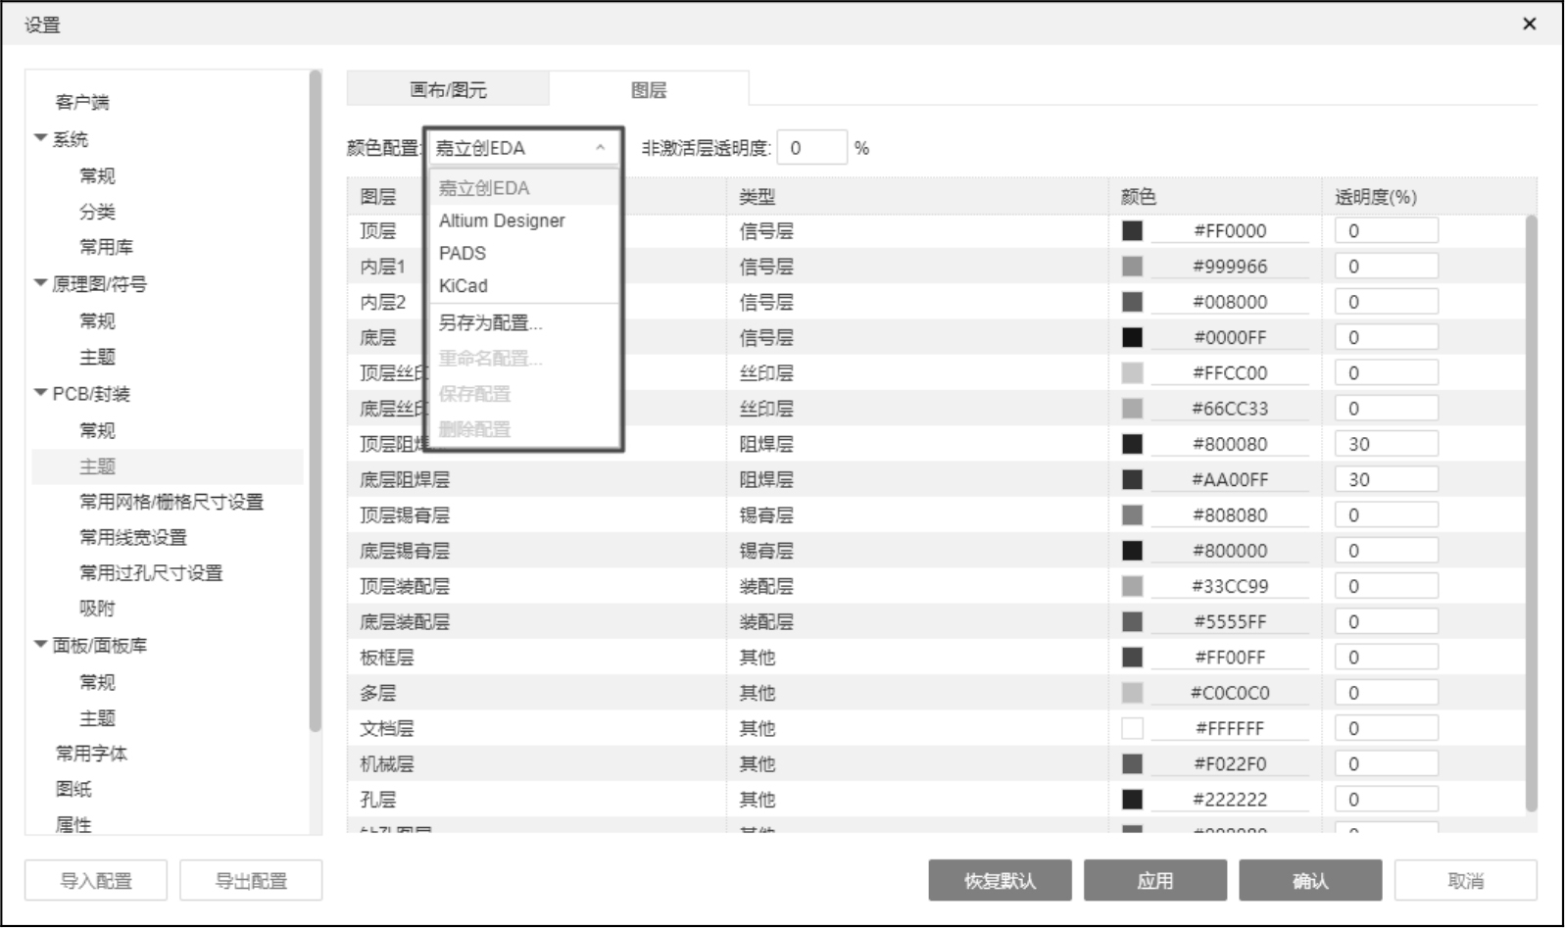Image resolution: width=1565 pixels, height=928 pixels.
Task: Select 常用字体 in the settings tree
Action: coord(91,754)
